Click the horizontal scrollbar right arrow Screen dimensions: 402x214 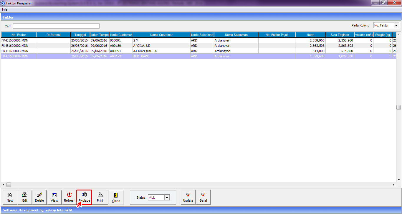coord(393,185)
